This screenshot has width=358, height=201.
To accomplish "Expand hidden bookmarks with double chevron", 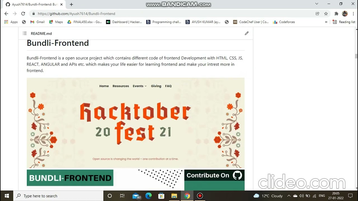I will pos(326,22).
